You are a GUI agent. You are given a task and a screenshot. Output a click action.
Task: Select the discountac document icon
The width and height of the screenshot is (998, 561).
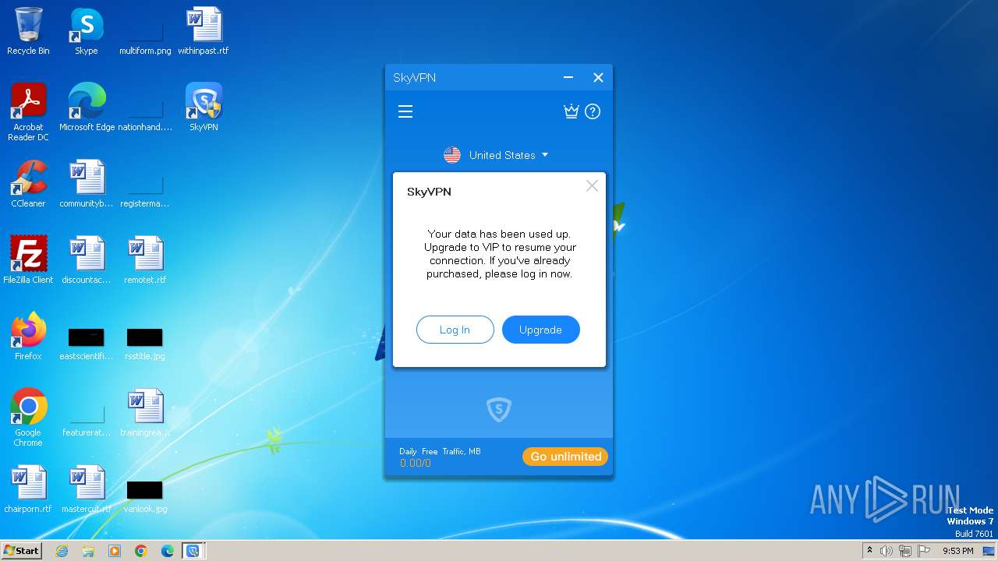[x=87, y=260]
